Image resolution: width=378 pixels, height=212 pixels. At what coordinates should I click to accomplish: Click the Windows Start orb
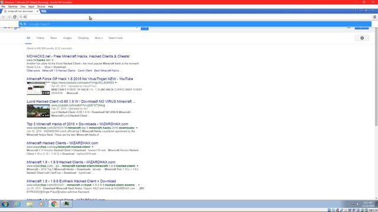(x=5, y=204)
